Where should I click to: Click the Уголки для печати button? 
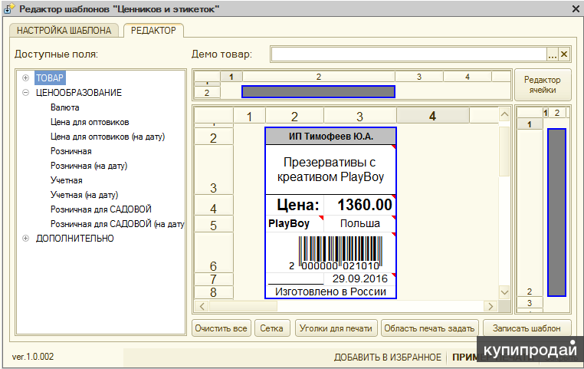point(336,328)
